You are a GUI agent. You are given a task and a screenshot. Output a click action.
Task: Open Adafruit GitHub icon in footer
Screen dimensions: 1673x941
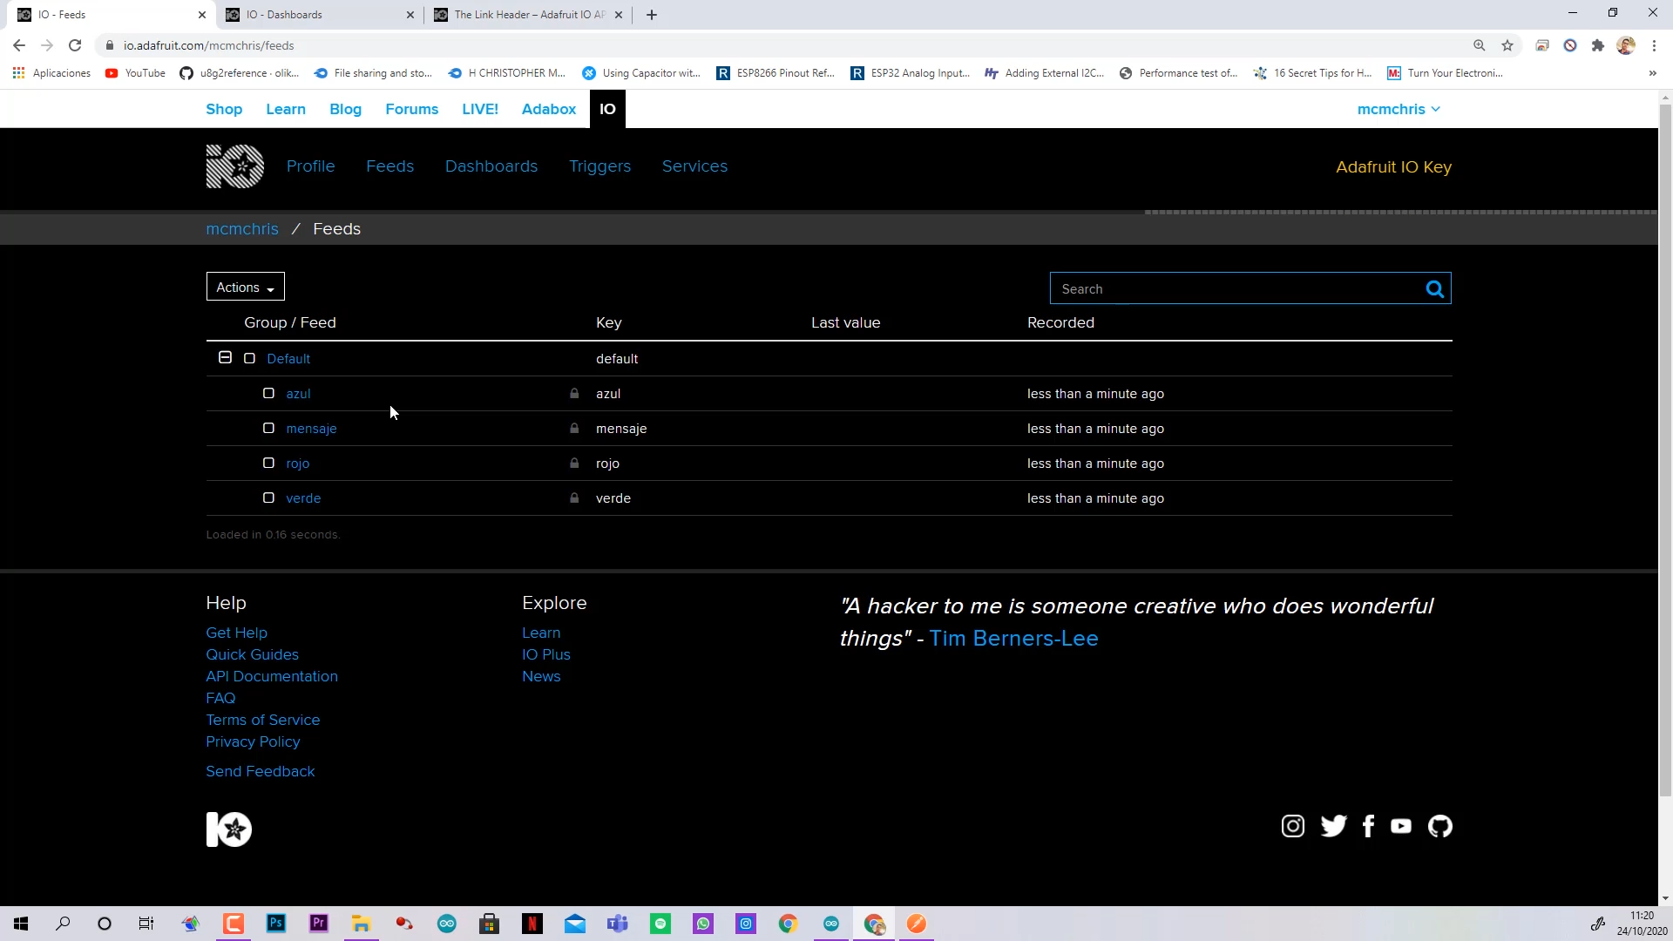click(x=1440, y=826)
